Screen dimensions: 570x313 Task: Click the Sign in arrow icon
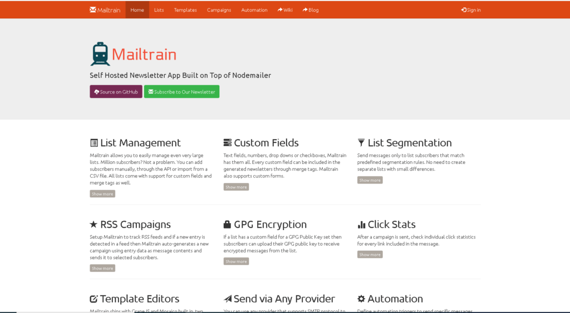(464, 10)
